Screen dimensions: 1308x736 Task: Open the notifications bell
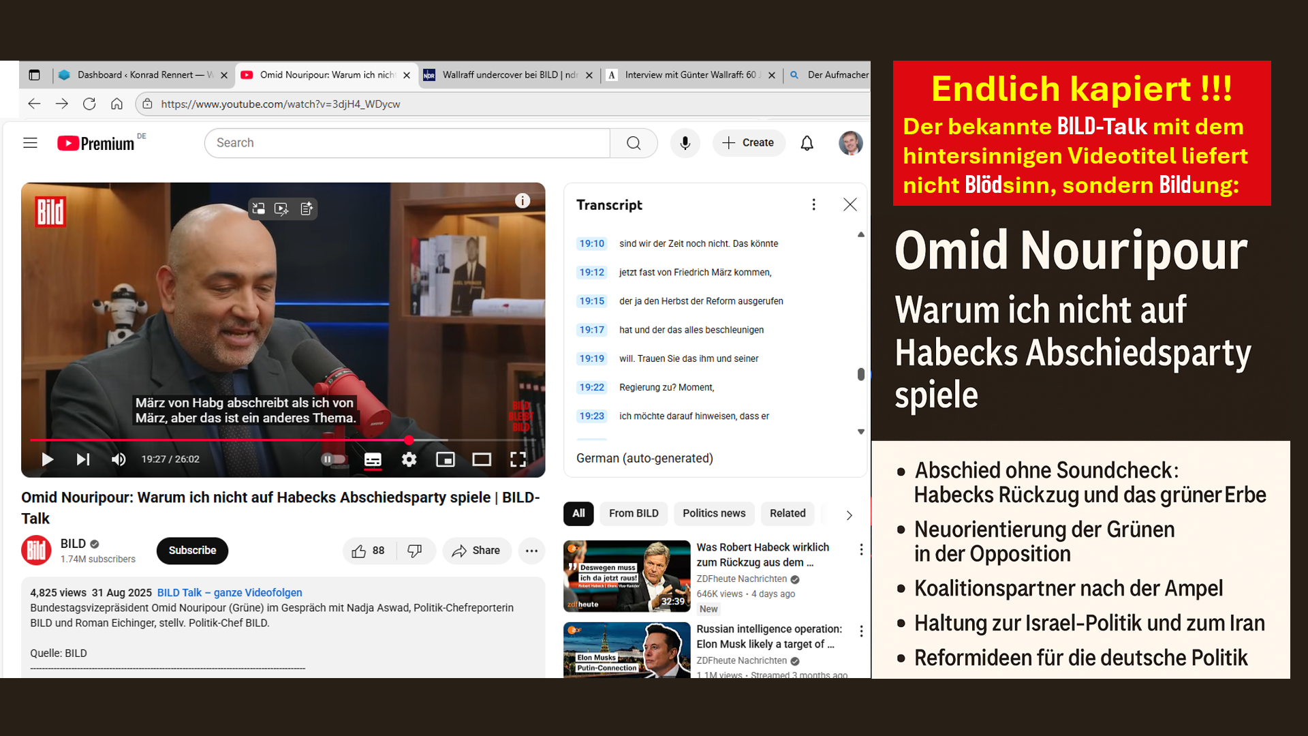pos(807,143)
